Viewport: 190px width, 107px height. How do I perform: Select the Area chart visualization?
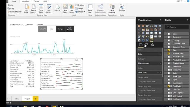coord(143,29)
